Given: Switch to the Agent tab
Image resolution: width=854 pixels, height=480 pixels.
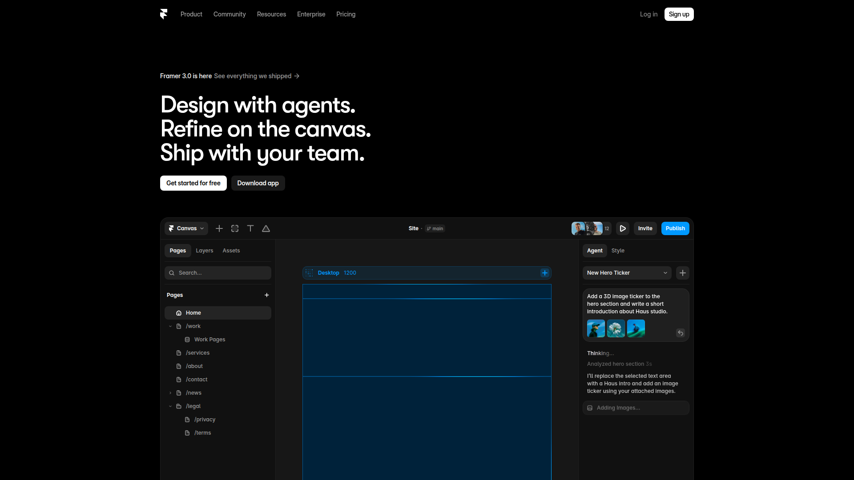Looking at the screenshot, I should pyautogui.click(x=595, y=251).
